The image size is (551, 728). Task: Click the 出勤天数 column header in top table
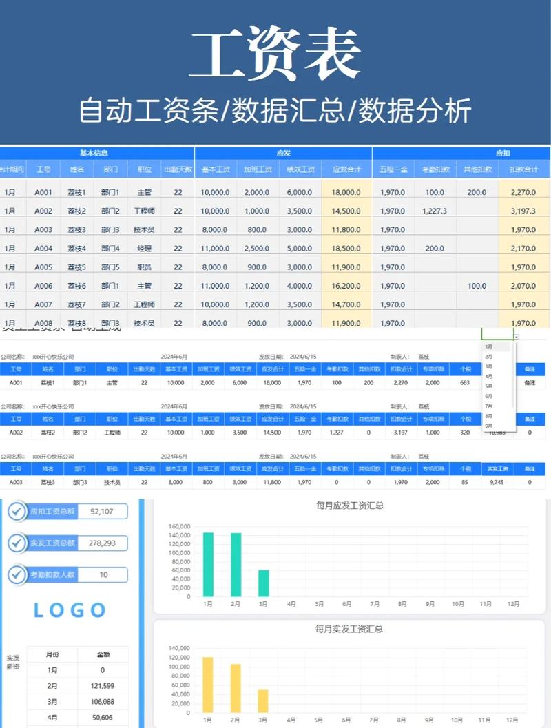(x=178, y=169)
